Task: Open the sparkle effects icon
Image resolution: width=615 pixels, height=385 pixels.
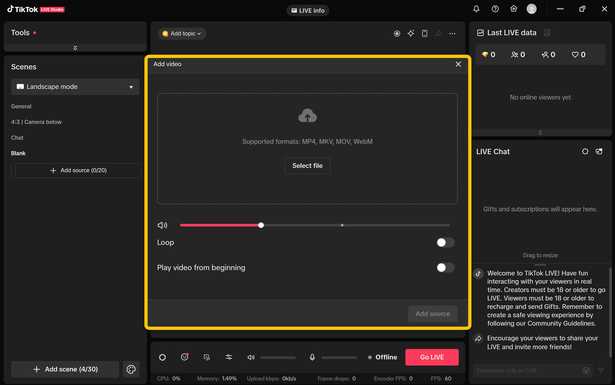Action: 411,34
